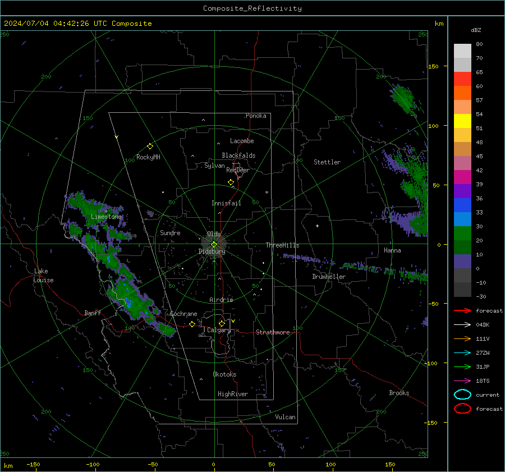Click the 'Okotoks' town label
Image resolution: width=505 pixels, height=472 pixels.
[224, 374]
